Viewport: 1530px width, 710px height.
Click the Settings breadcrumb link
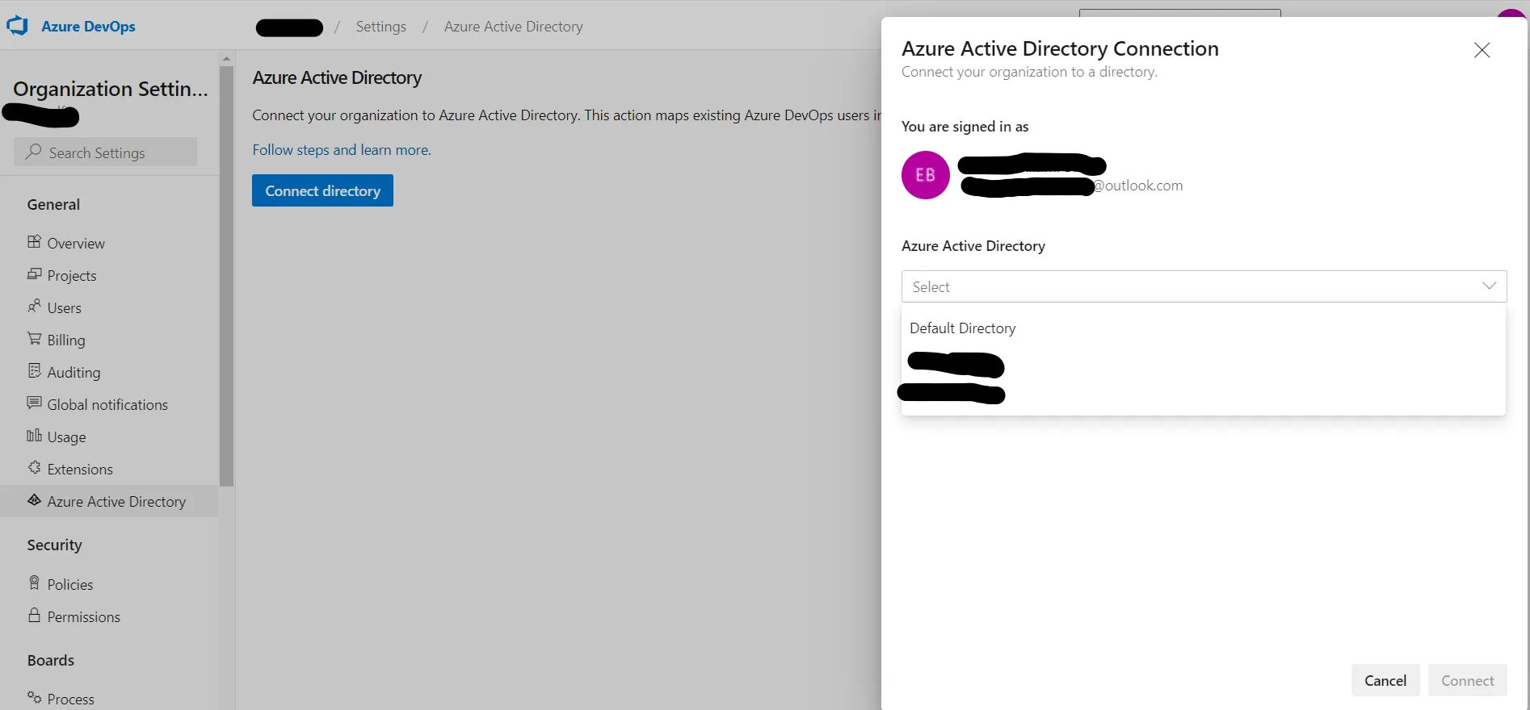[381, 27]
